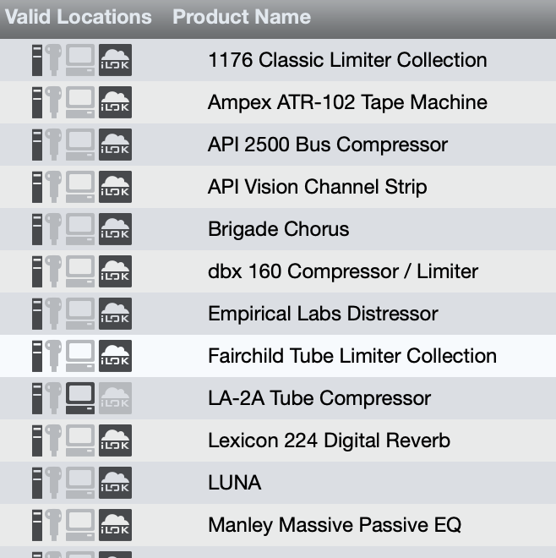Sort by the Product Name column header

[x=242, y=17]
